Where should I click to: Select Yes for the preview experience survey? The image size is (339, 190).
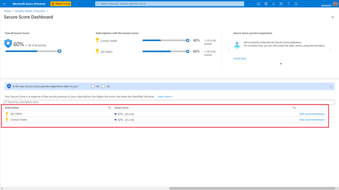[93, 86]
